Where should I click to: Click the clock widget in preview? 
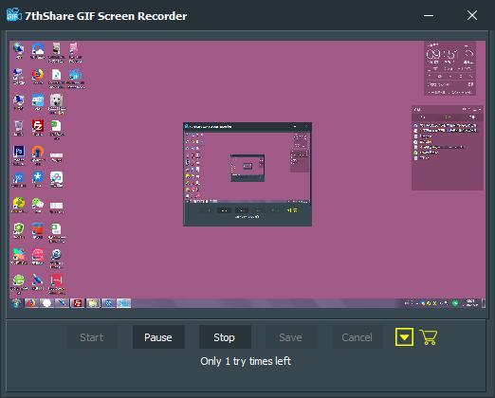point(449,68)
